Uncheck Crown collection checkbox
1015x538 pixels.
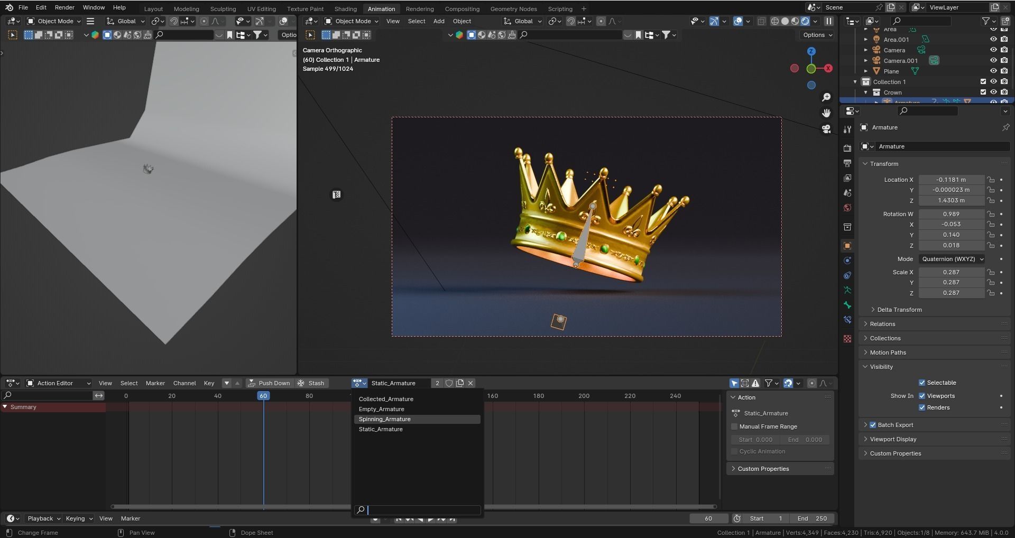point(983,92)
